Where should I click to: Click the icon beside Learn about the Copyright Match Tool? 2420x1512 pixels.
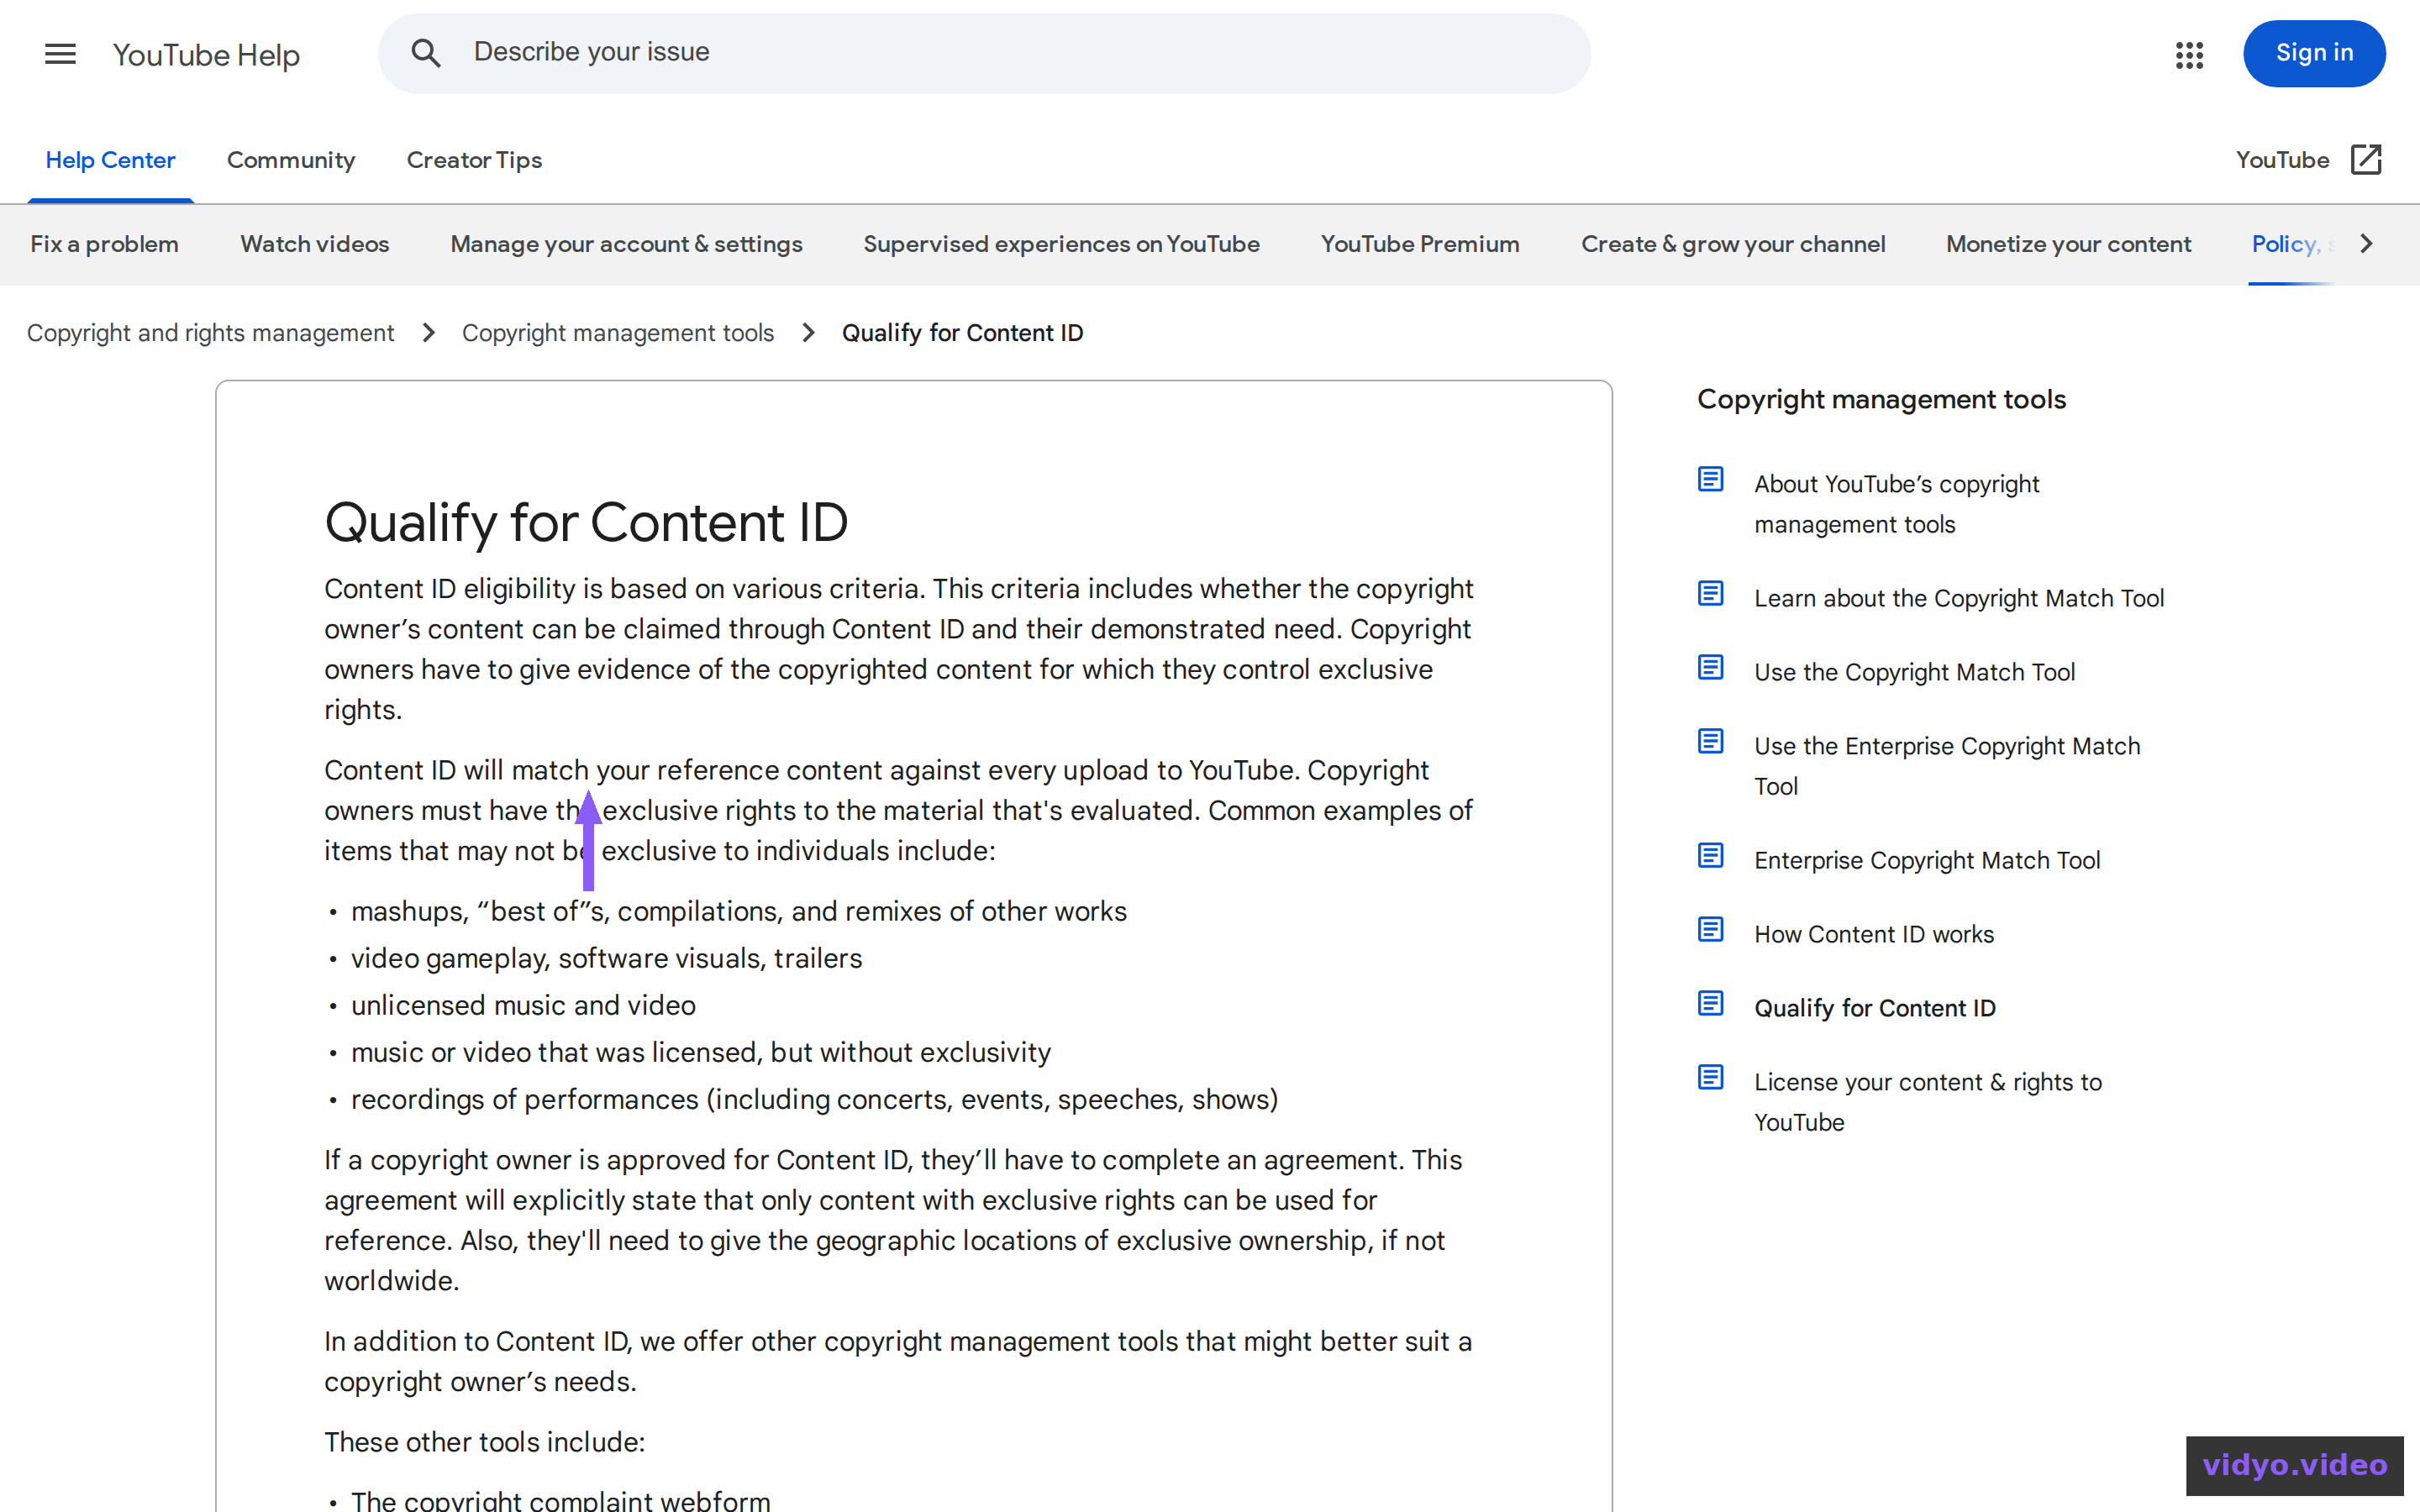(x=1710, y=594)
